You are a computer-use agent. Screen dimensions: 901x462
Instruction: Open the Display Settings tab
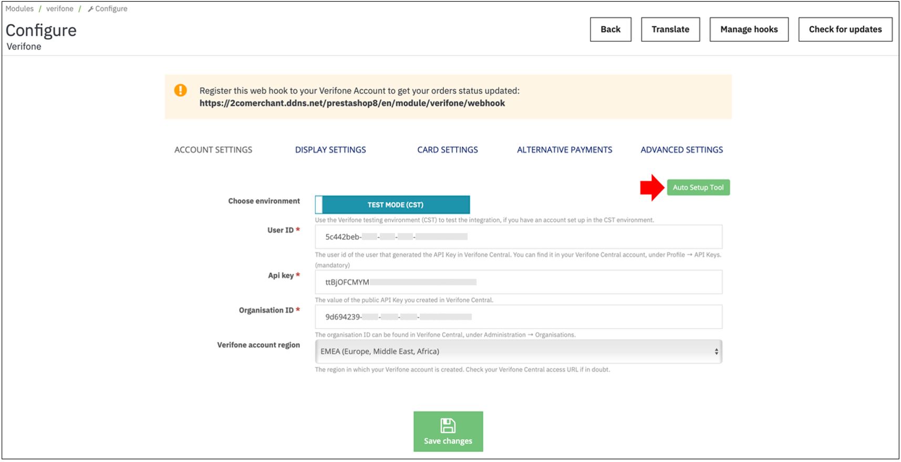(x=330, y=150)
